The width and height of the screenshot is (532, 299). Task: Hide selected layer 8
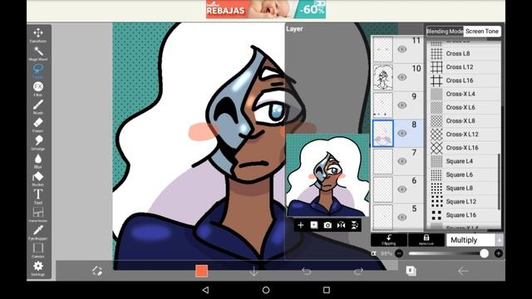tap(402, 133)
